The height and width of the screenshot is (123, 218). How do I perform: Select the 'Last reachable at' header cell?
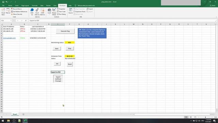(x=38, y=27)
